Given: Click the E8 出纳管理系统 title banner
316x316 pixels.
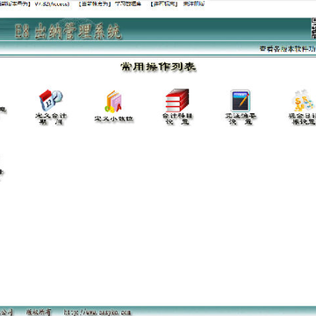Looking at the screenshot, I should pos(68,32).
